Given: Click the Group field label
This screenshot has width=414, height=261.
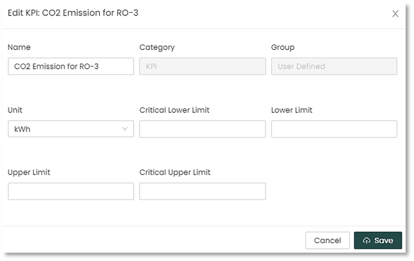Looking at the screenshot, I should 283,47.
